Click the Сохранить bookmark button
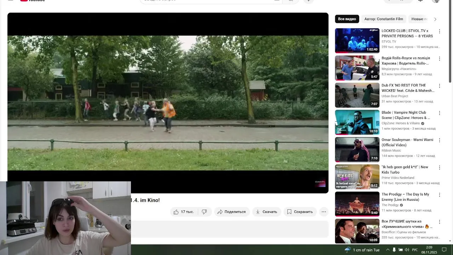453x255 pixels. click(300, 212)
